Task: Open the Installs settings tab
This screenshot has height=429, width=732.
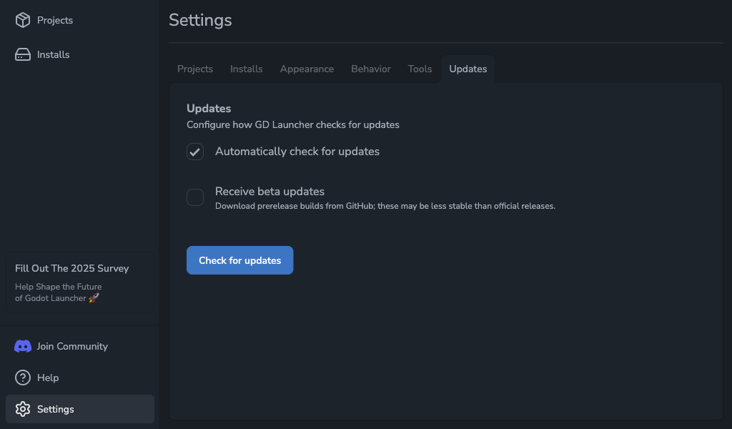Action: 246,69
